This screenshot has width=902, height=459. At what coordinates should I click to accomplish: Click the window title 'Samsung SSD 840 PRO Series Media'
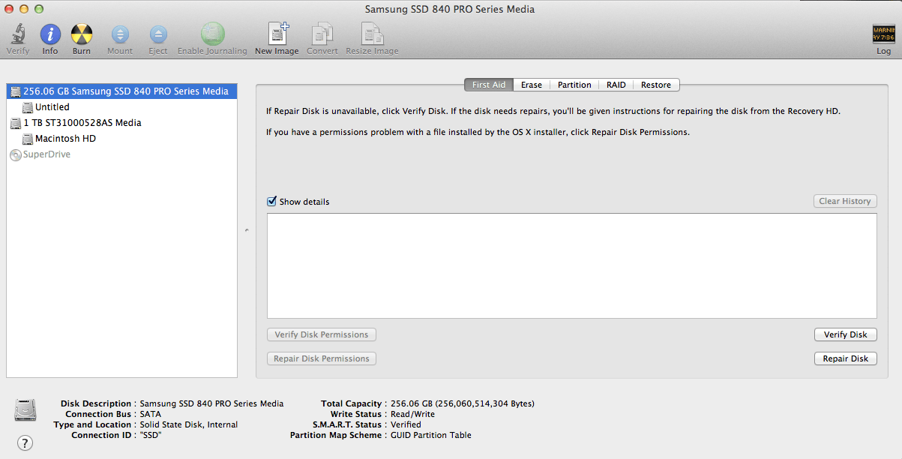tap(450, 9)
